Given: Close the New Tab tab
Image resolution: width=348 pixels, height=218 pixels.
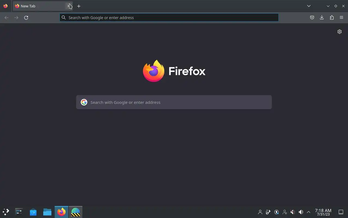Looking at the screenshot, I should [x=69, y=6].
